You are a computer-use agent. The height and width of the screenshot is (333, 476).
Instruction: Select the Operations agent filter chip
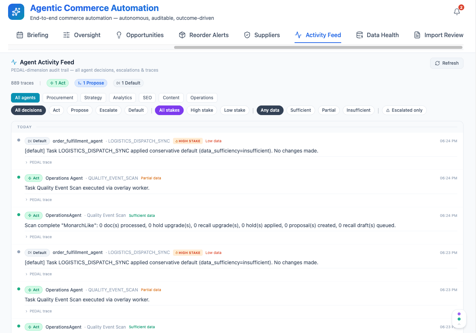[202, 98]
